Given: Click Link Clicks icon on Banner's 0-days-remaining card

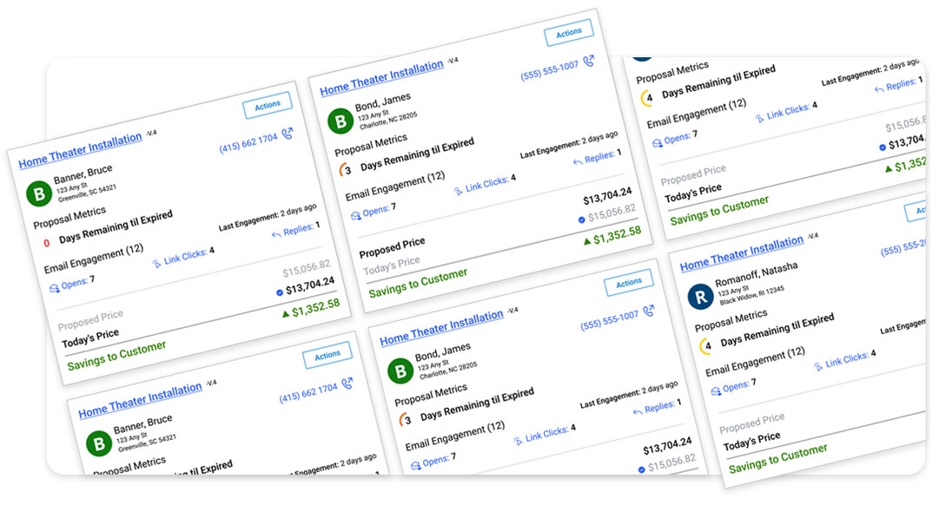Looking at the screenshot, I should point(156,263).
